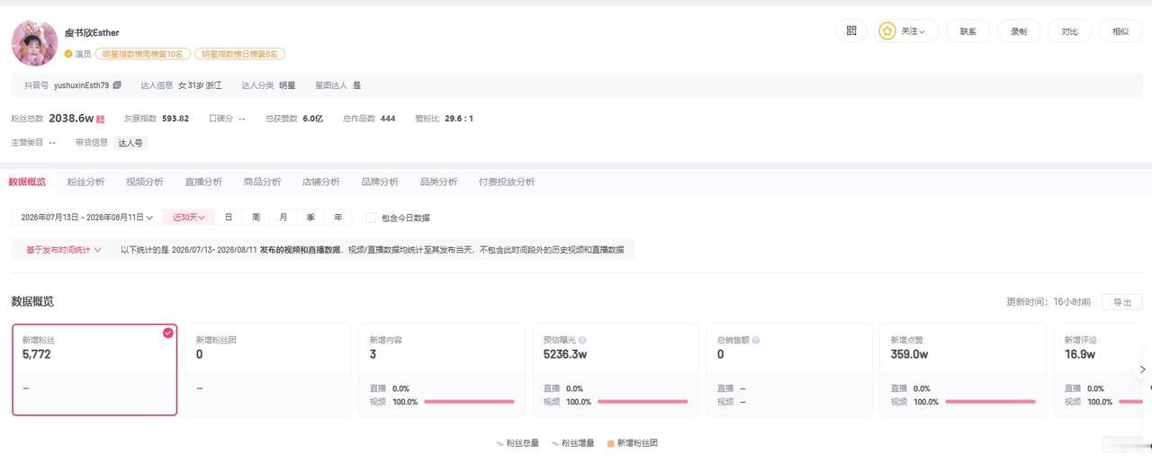Click the 联系 button
The height and width of the screenshot is (463, 1152).
[x=967, y=31]
